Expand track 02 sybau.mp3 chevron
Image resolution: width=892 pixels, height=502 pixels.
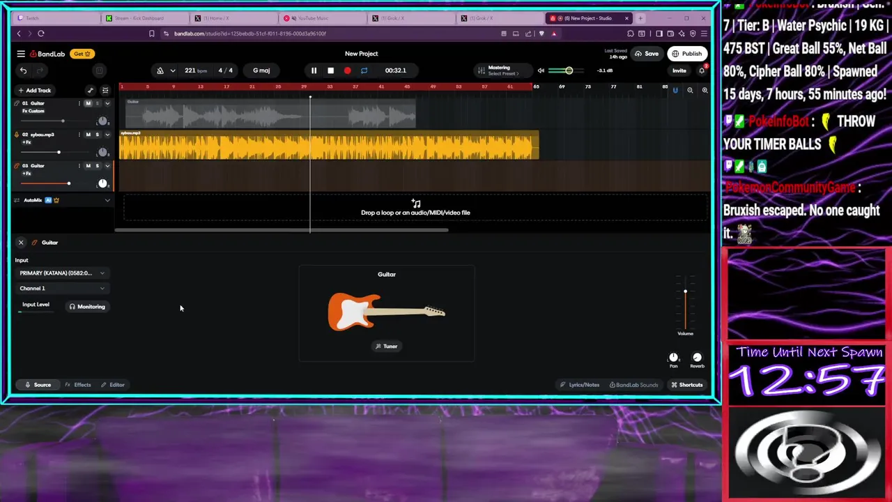107,135
